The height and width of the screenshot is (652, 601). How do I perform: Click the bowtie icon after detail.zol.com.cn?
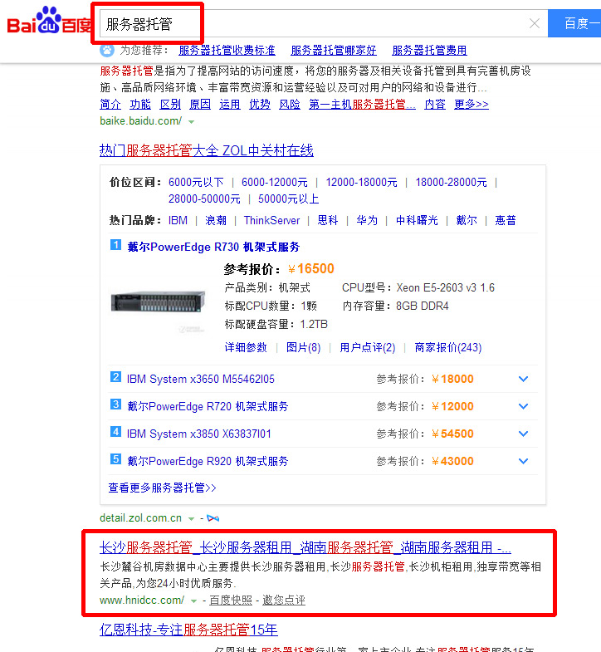click(x=213, y=518)
